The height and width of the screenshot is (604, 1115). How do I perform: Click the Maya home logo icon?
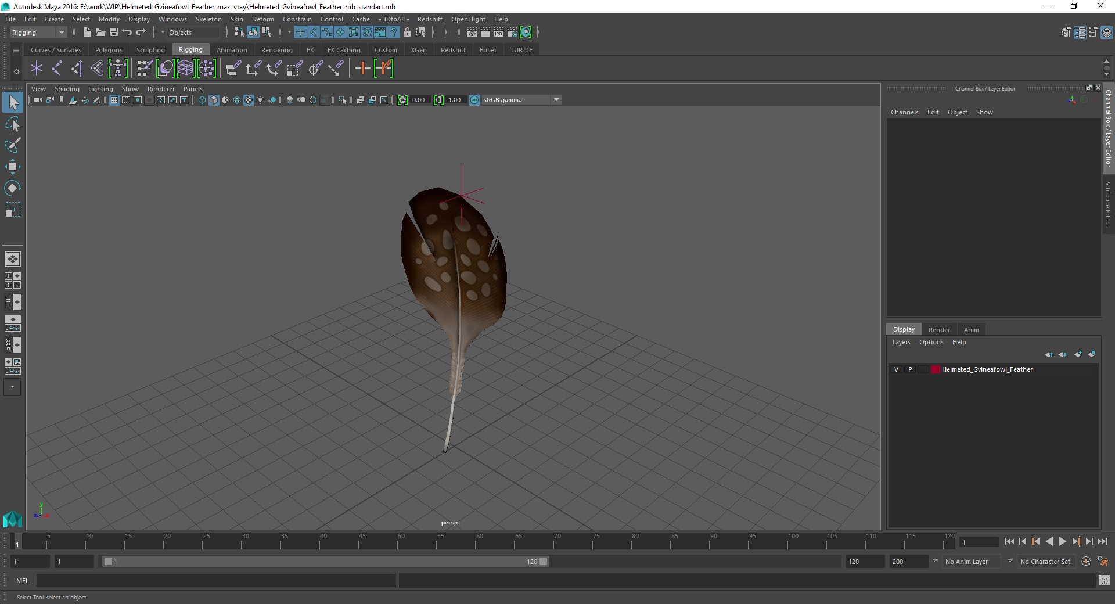(12, 519)
